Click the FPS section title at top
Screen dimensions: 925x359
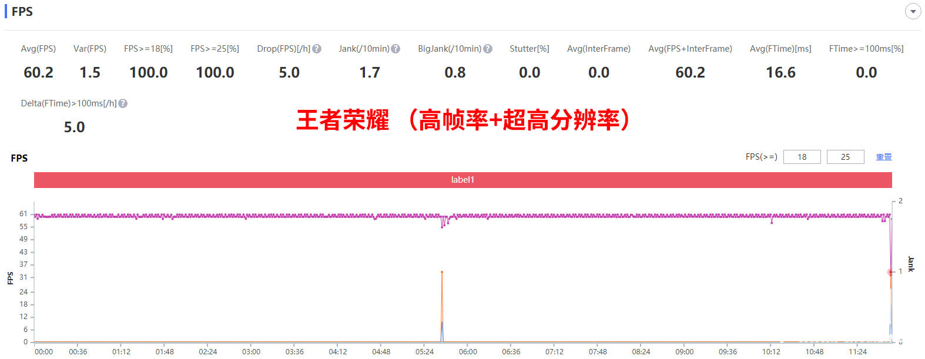coord(22,11)
